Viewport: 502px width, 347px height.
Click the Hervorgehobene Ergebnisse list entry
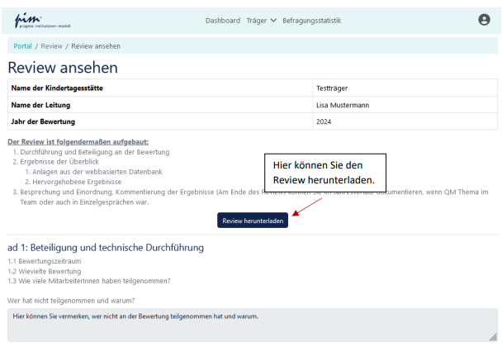[73, 181]
